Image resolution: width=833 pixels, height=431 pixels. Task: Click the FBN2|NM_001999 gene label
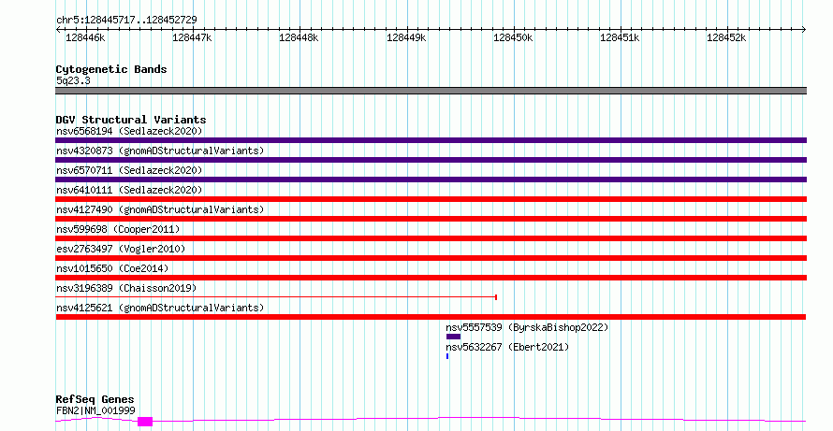[x=95, y=410]
